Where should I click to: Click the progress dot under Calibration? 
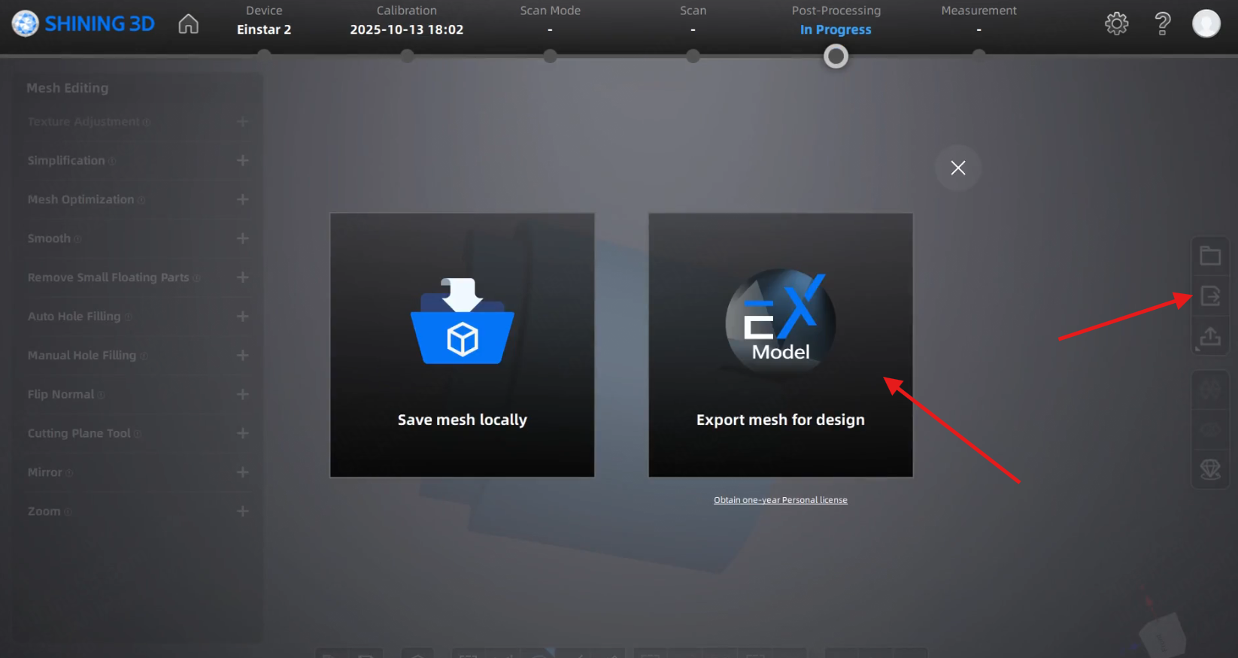(x=407, y=56)
